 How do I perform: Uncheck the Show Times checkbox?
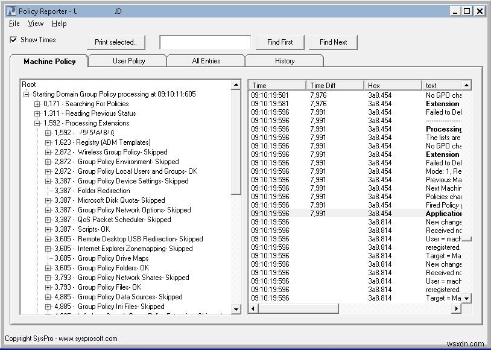point(13,39)
